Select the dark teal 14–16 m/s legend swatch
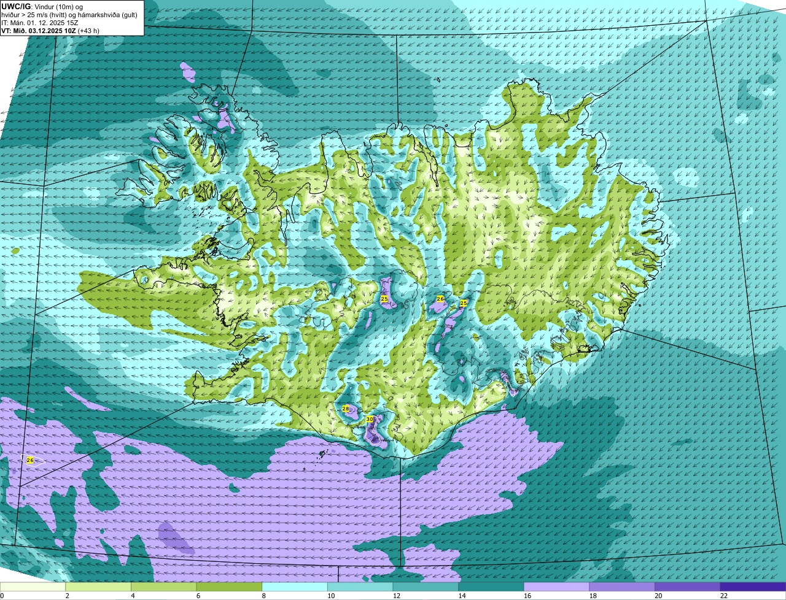The image size is (786, 600). [x=491, y=587]
